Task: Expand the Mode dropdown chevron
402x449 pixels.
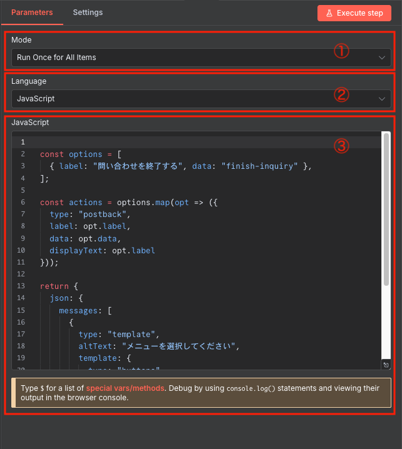Action: 381,58
